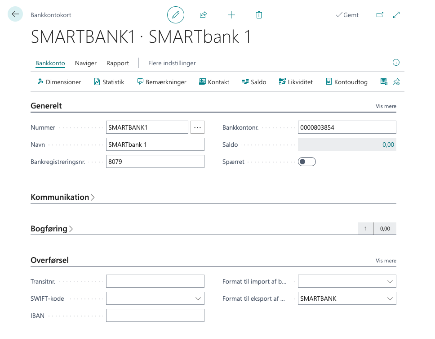
Task: Click Vis mere in Generelt section
Action: pos(386,106)
